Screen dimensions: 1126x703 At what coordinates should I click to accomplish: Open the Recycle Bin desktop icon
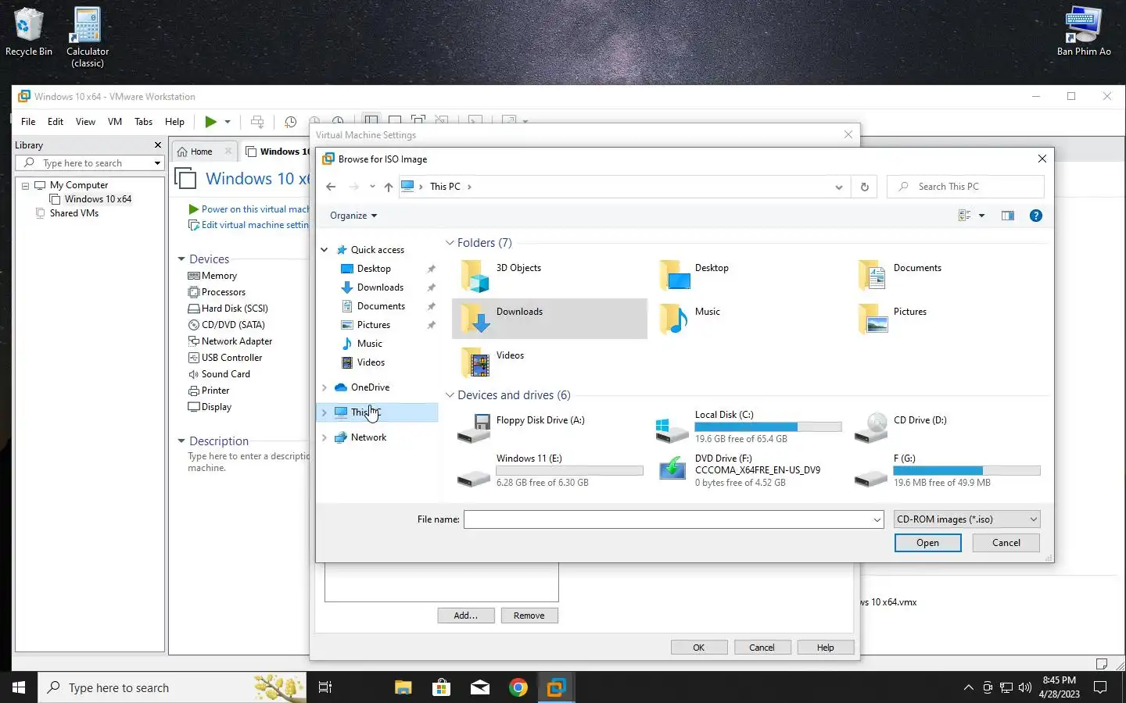(x=29, y=33)
